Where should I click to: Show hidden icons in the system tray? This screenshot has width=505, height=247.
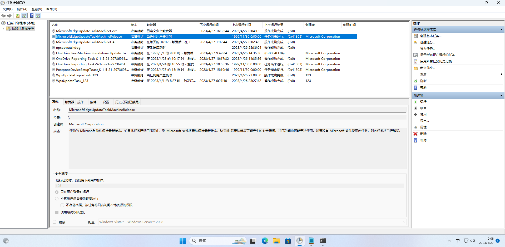tap(449, 241)
